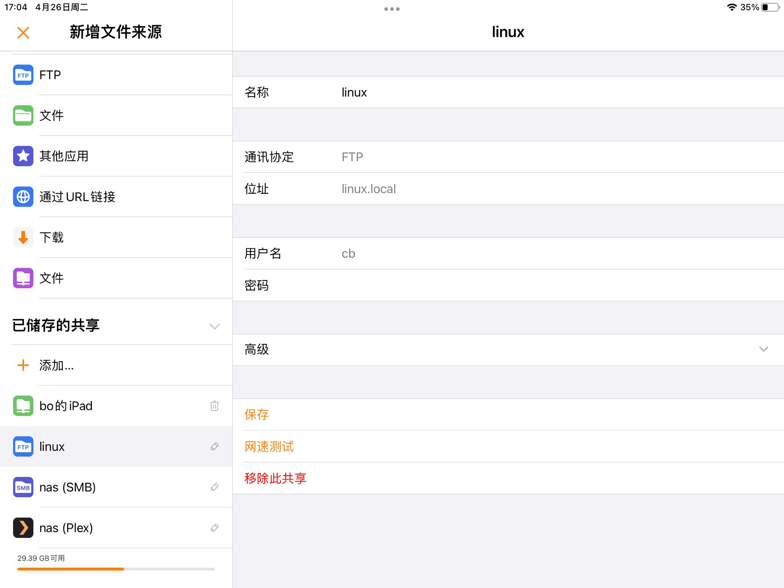Open the 下载 download arrow item
Screen dimensions: 784x588
(23, 237)
